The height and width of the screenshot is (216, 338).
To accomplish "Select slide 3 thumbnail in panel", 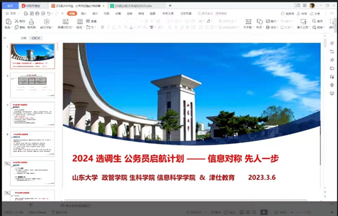I will click(x=33, y=114).
